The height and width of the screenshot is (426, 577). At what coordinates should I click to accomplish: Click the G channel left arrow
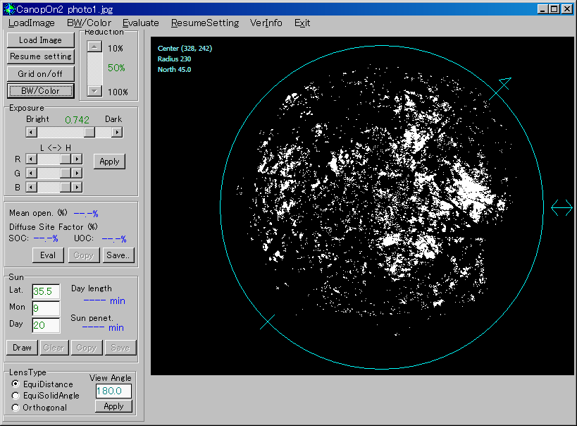(31, 173)
